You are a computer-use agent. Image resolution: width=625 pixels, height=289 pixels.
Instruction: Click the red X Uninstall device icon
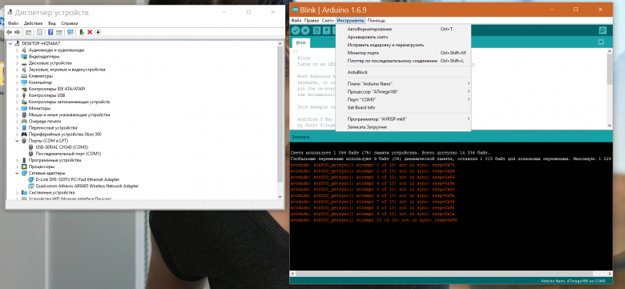click(x=90, y=32)
